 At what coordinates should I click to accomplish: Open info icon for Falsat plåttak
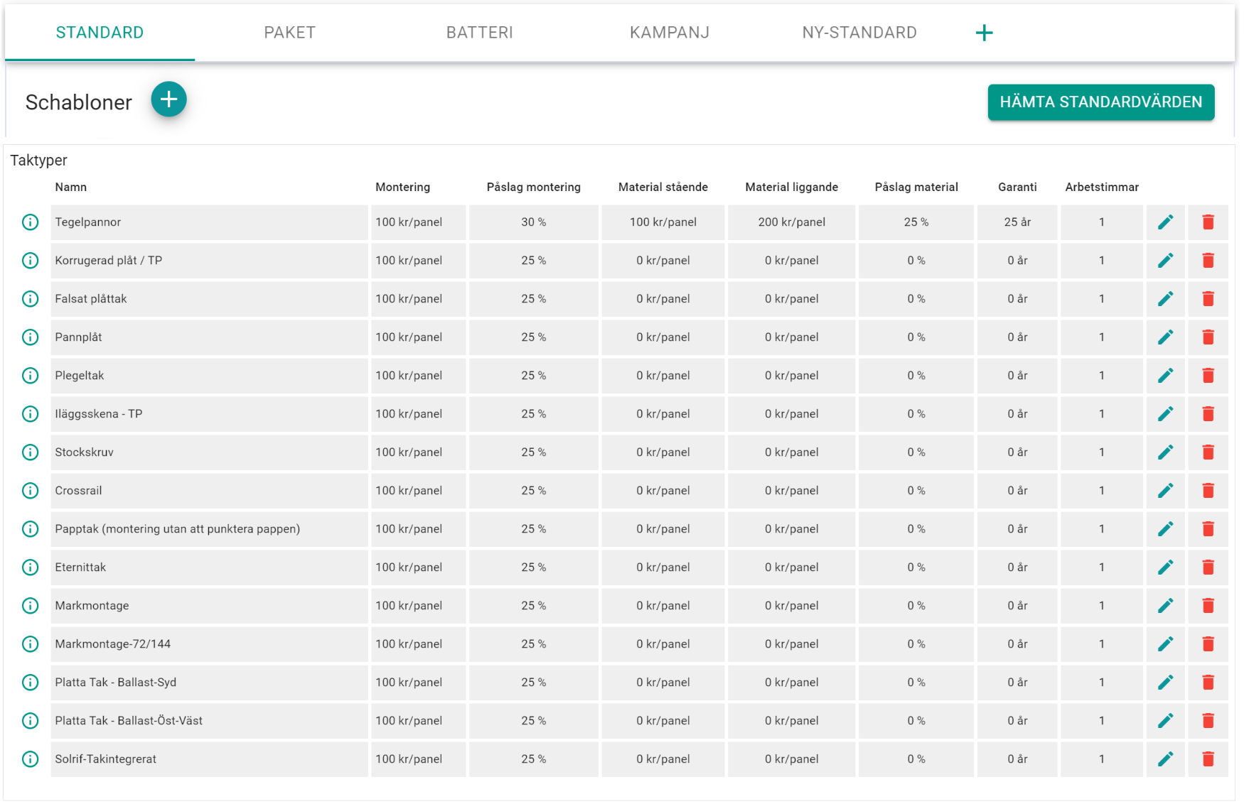tap(30, 299)
